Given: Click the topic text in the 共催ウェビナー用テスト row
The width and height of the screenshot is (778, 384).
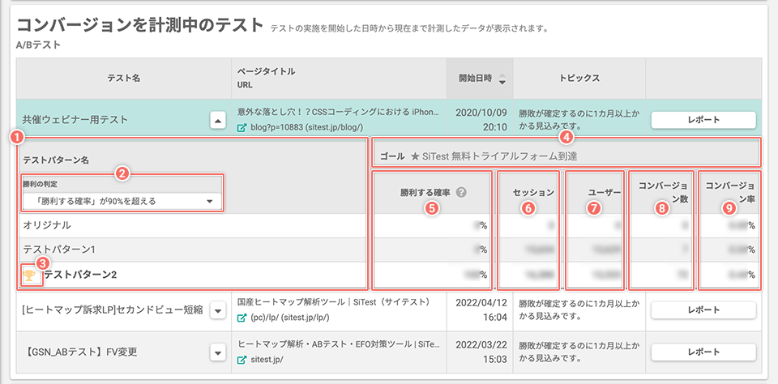Looking at the screenshot, I should point(577,120).
